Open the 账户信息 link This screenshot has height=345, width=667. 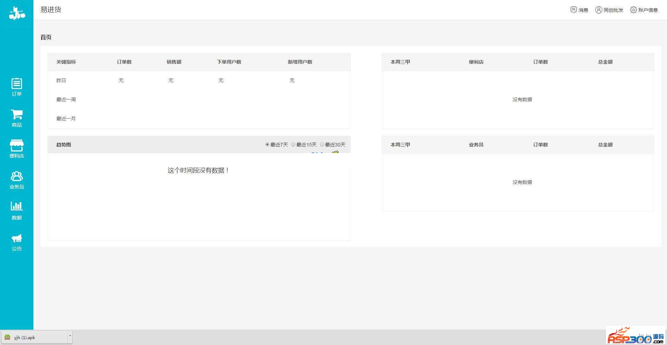[648, 10]
